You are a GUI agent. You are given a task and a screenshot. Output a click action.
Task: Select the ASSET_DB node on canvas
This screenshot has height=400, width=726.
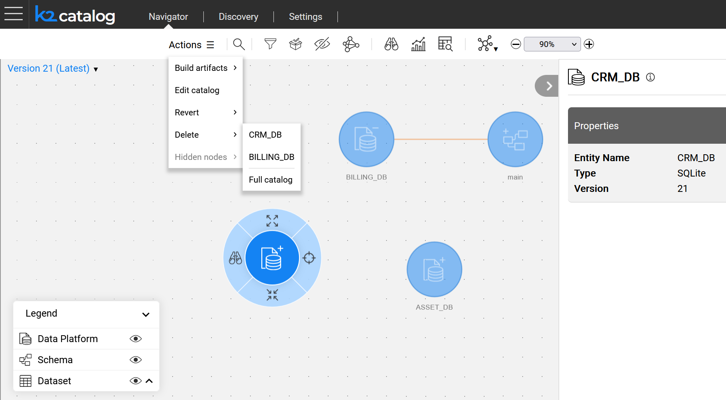coord(434,269)
